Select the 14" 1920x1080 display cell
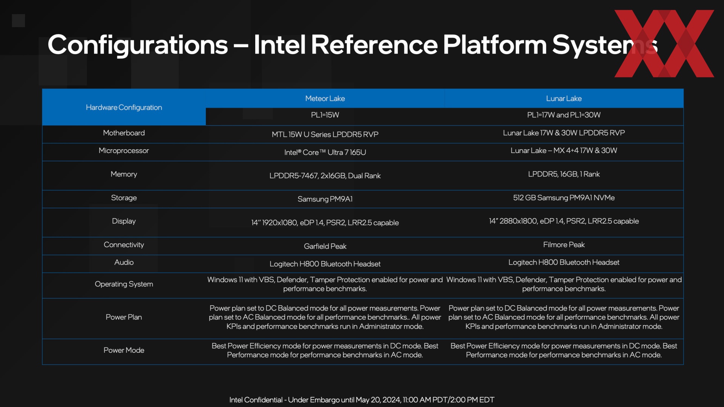This screenshot has height=407, width=724. point(325,223)
